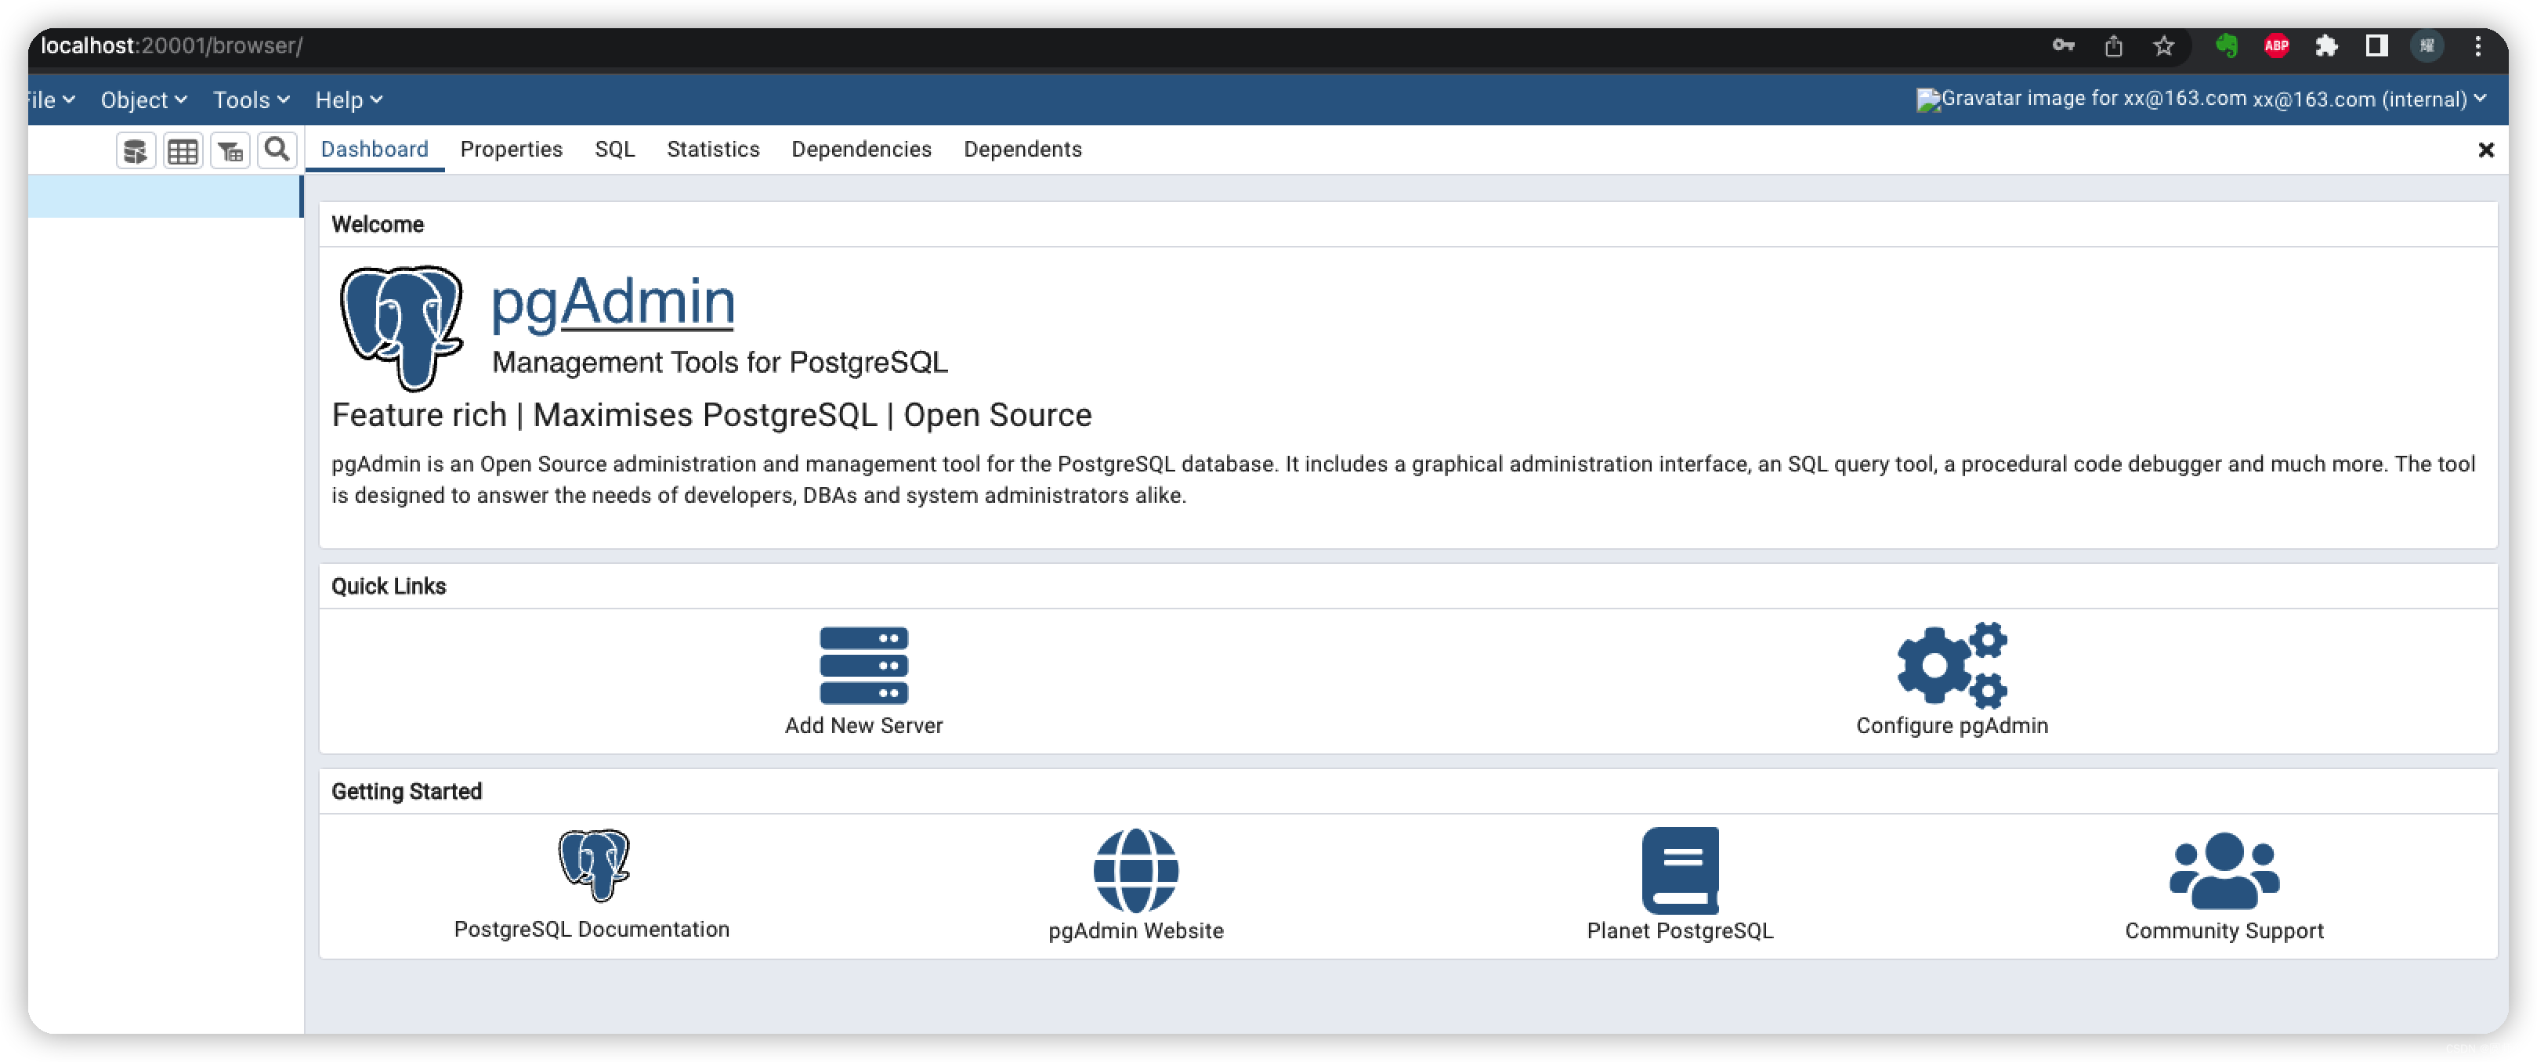Image resolution: width=2537 pixels, height=1062 pixels.
Task: Open PostgreSQL Documentation elephant icon
Action: (x=592, y=864)
